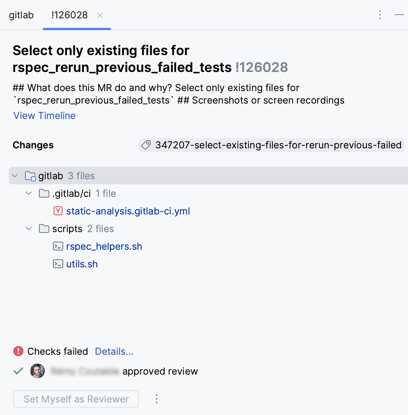Open the three-dot options menu at top right

point(380,15)
